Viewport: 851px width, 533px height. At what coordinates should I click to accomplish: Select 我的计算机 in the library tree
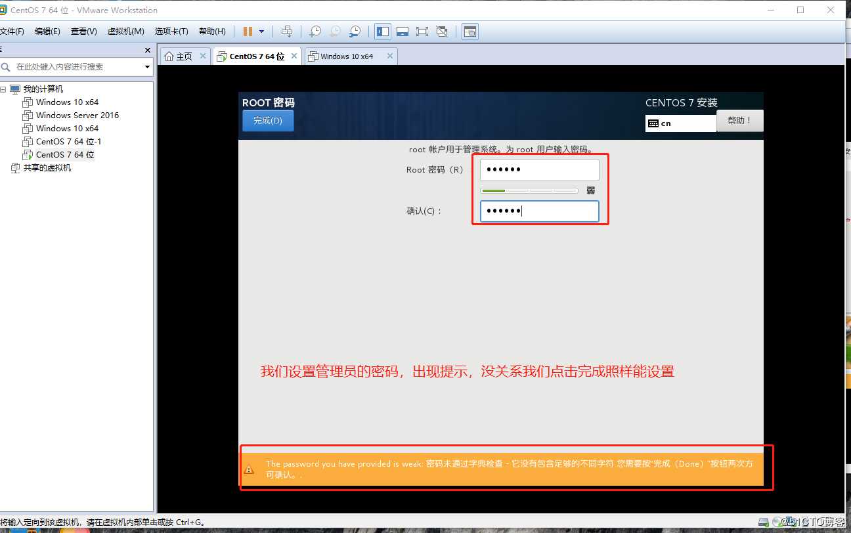43,89
